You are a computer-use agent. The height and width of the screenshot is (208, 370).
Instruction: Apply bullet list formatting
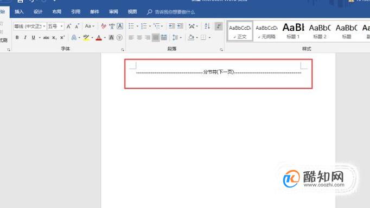point(131,26)
